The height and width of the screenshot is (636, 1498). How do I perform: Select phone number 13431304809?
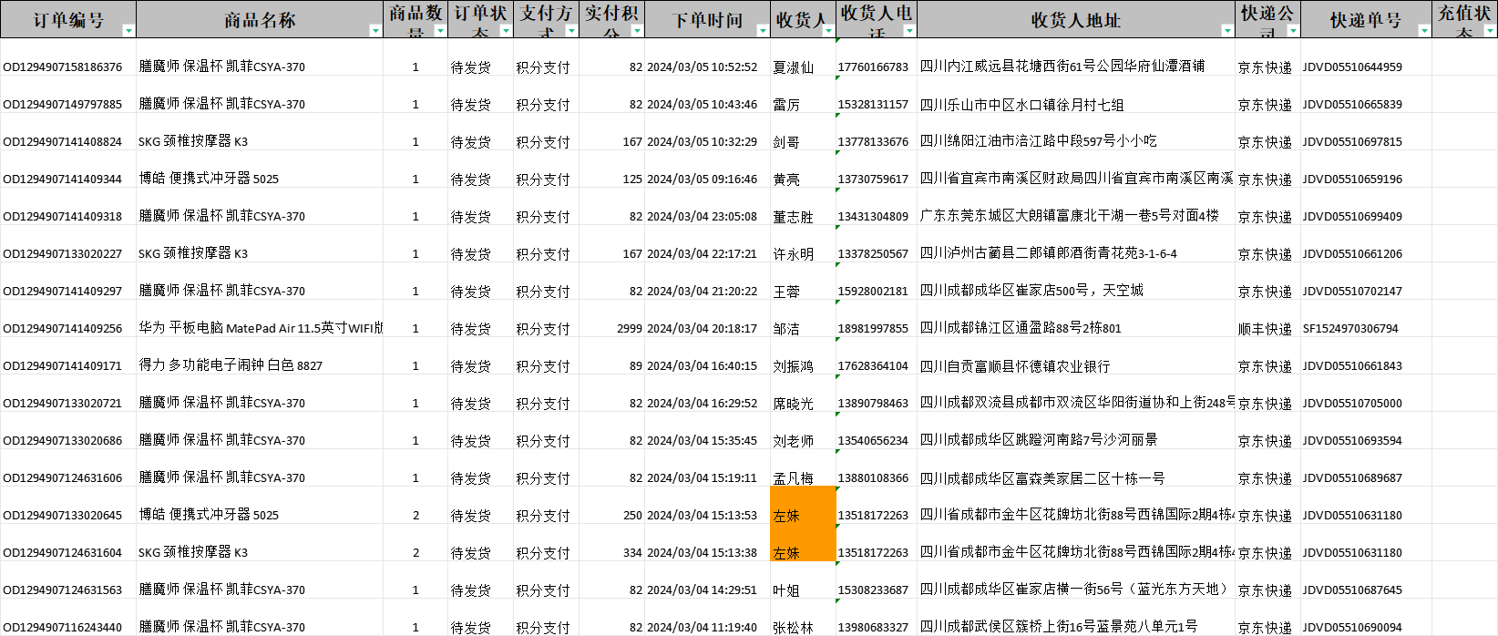pos(873,217)
